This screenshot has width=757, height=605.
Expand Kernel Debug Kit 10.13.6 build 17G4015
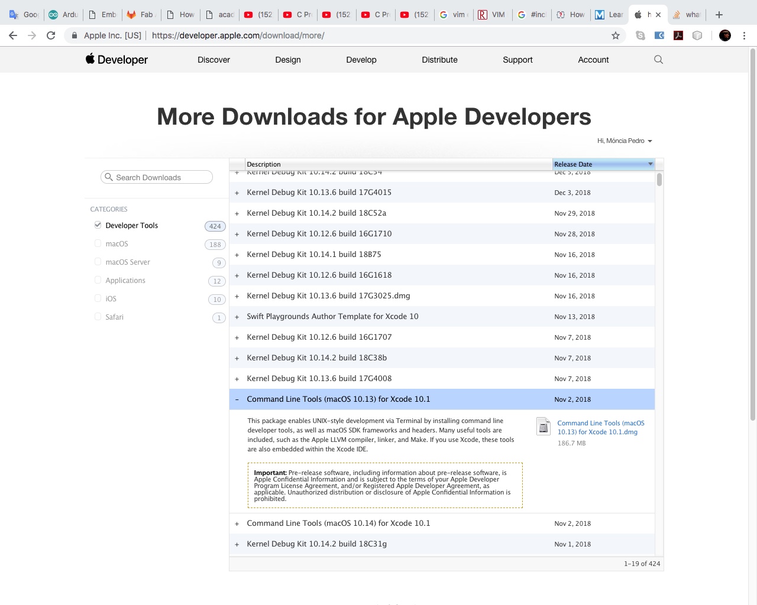[237, 193]
